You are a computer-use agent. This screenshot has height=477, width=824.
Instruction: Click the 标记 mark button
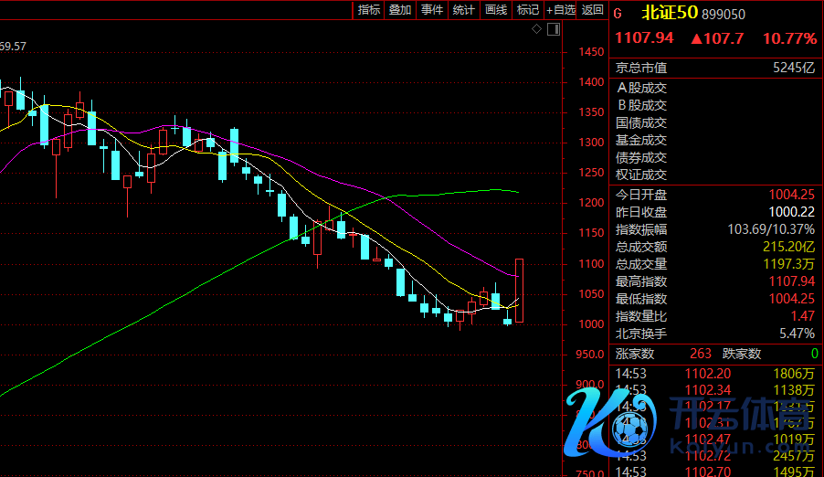(527, 10)
